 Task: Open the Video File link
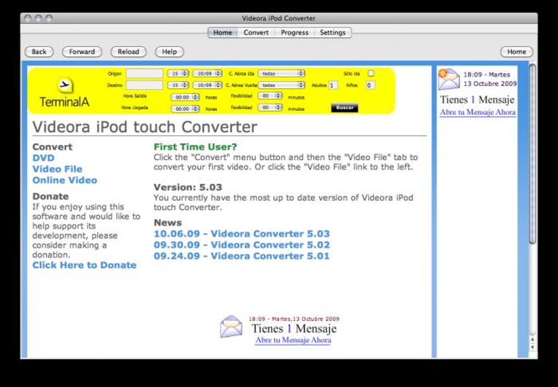coord(57,169)
